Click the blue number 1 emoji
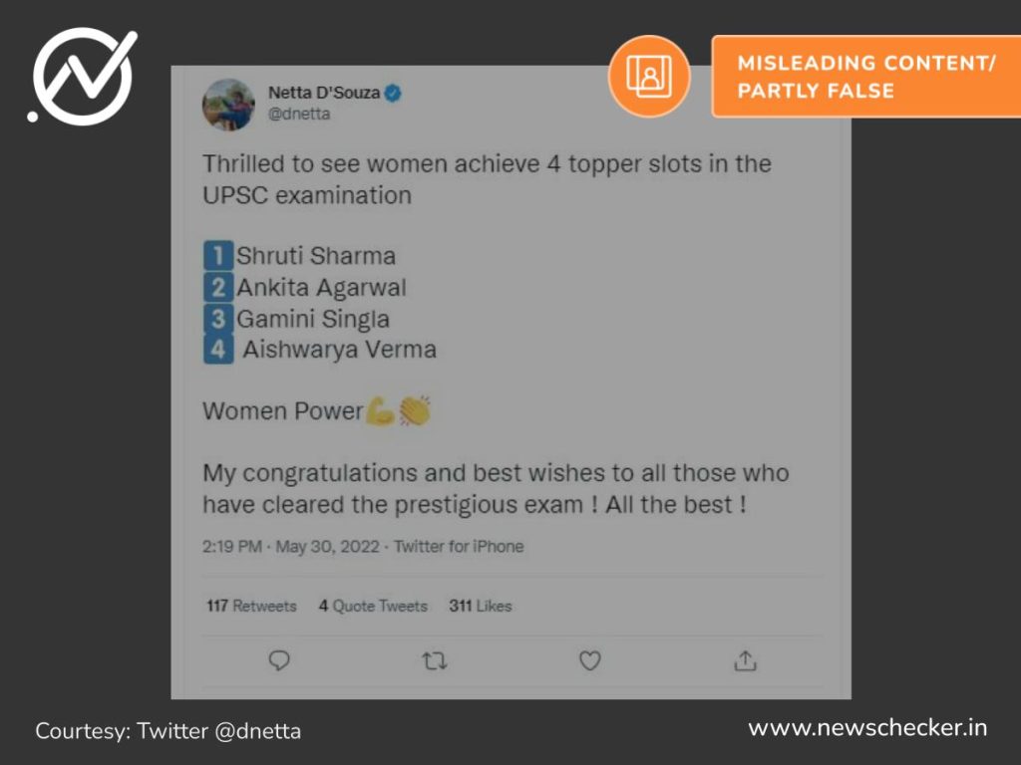Screen dimensions: 1021x765 (218, 255)
